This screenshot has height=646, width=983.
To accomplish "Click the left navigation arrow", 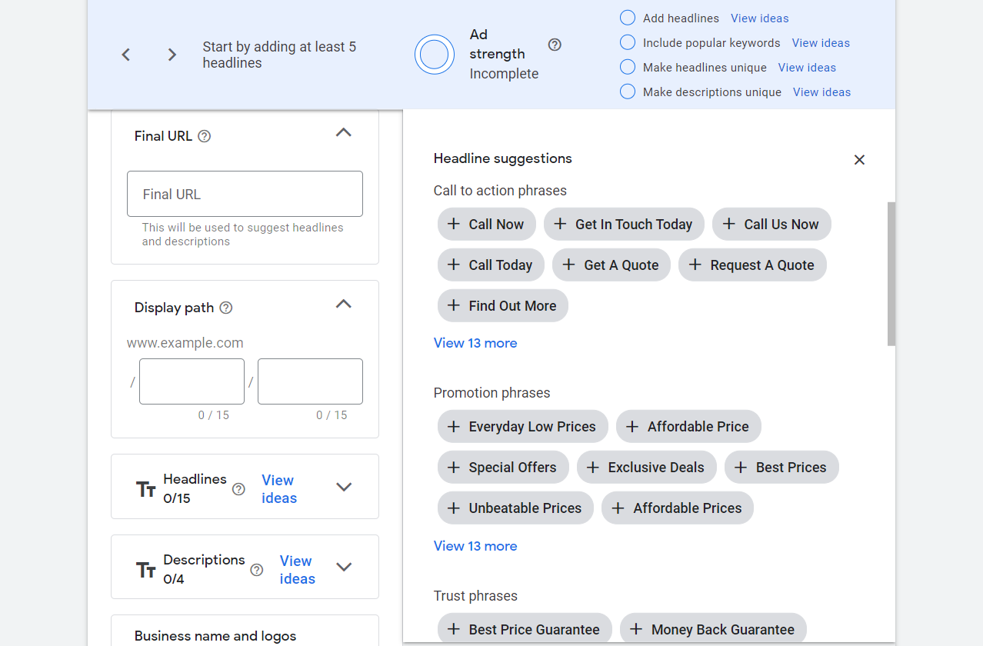I will 125,55.
